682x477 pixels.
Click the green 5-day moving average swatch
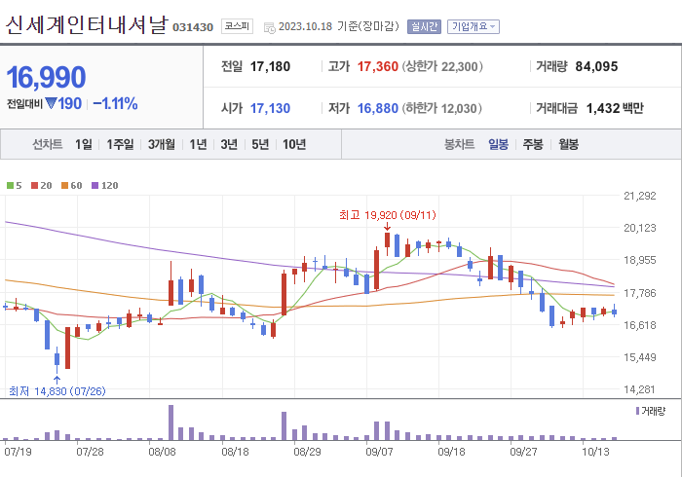pyautogui.click(x=10, y=186)
